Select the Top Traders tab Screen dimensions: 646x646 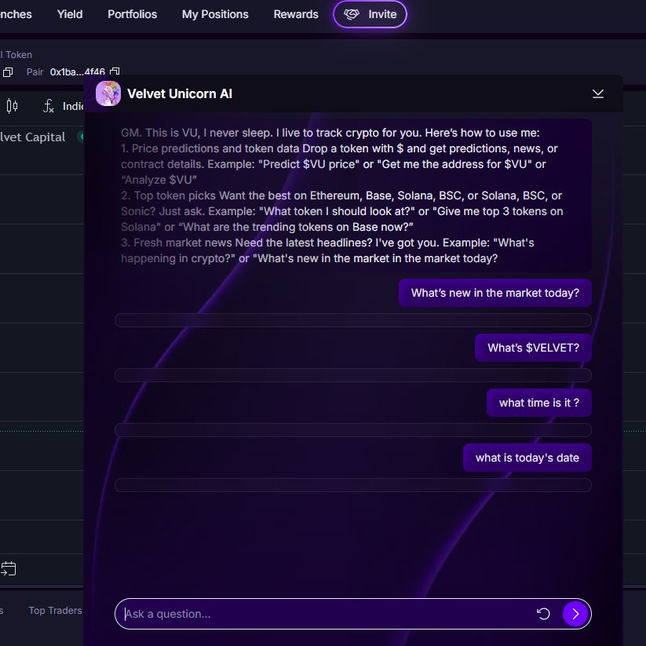(x=55, y=611)
